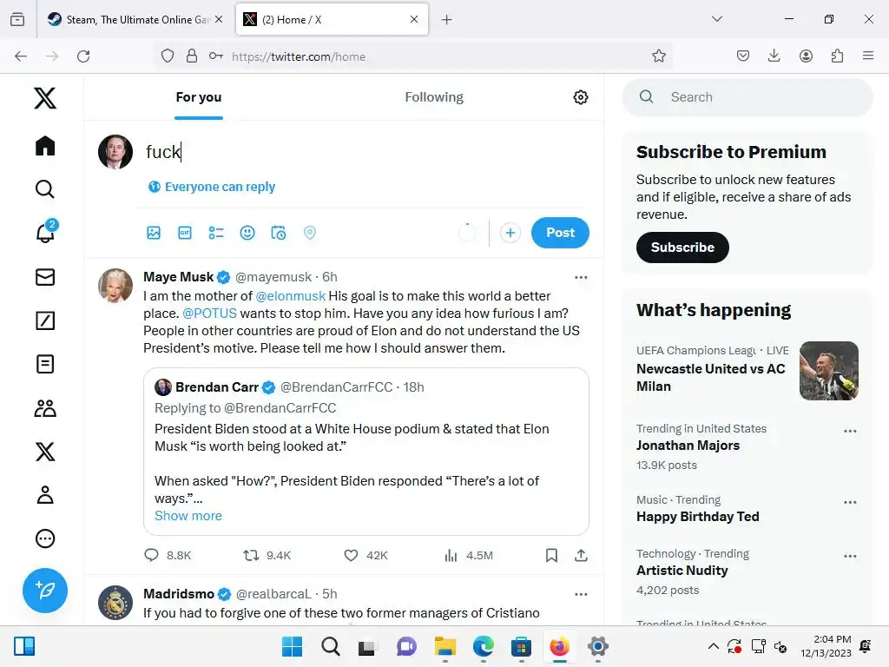This screenshot has height=667, width=889.
Task: Click in the Search box
Action: [747, 97]
